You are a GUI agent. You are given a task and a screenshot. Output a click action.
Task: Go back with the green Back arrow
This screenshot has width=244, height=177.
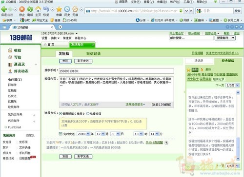tap(4, 9)
